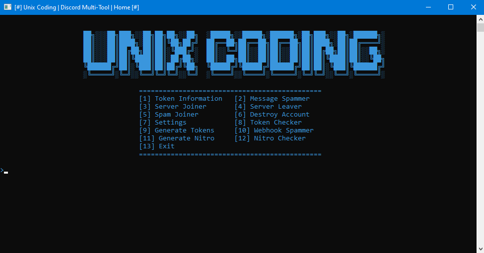Maximize the Unix Coding console window

point(451,7)
